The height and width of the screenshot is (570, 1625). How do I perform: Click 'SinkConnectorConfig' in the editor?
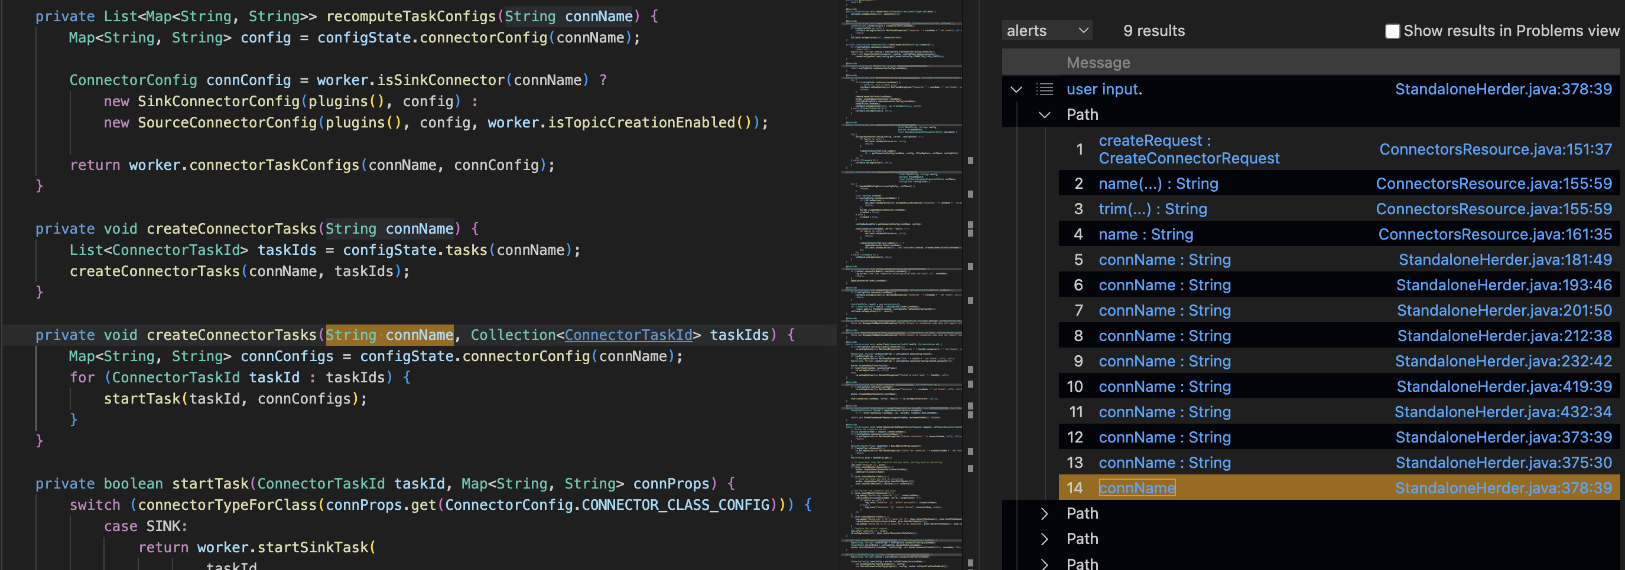tap(219, 101)
